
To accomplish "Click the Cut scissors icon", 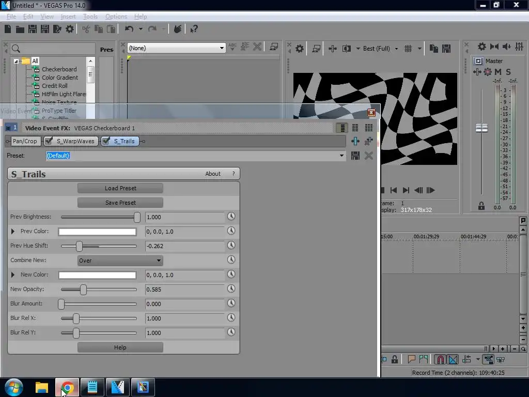I will [x=86, y=29].
